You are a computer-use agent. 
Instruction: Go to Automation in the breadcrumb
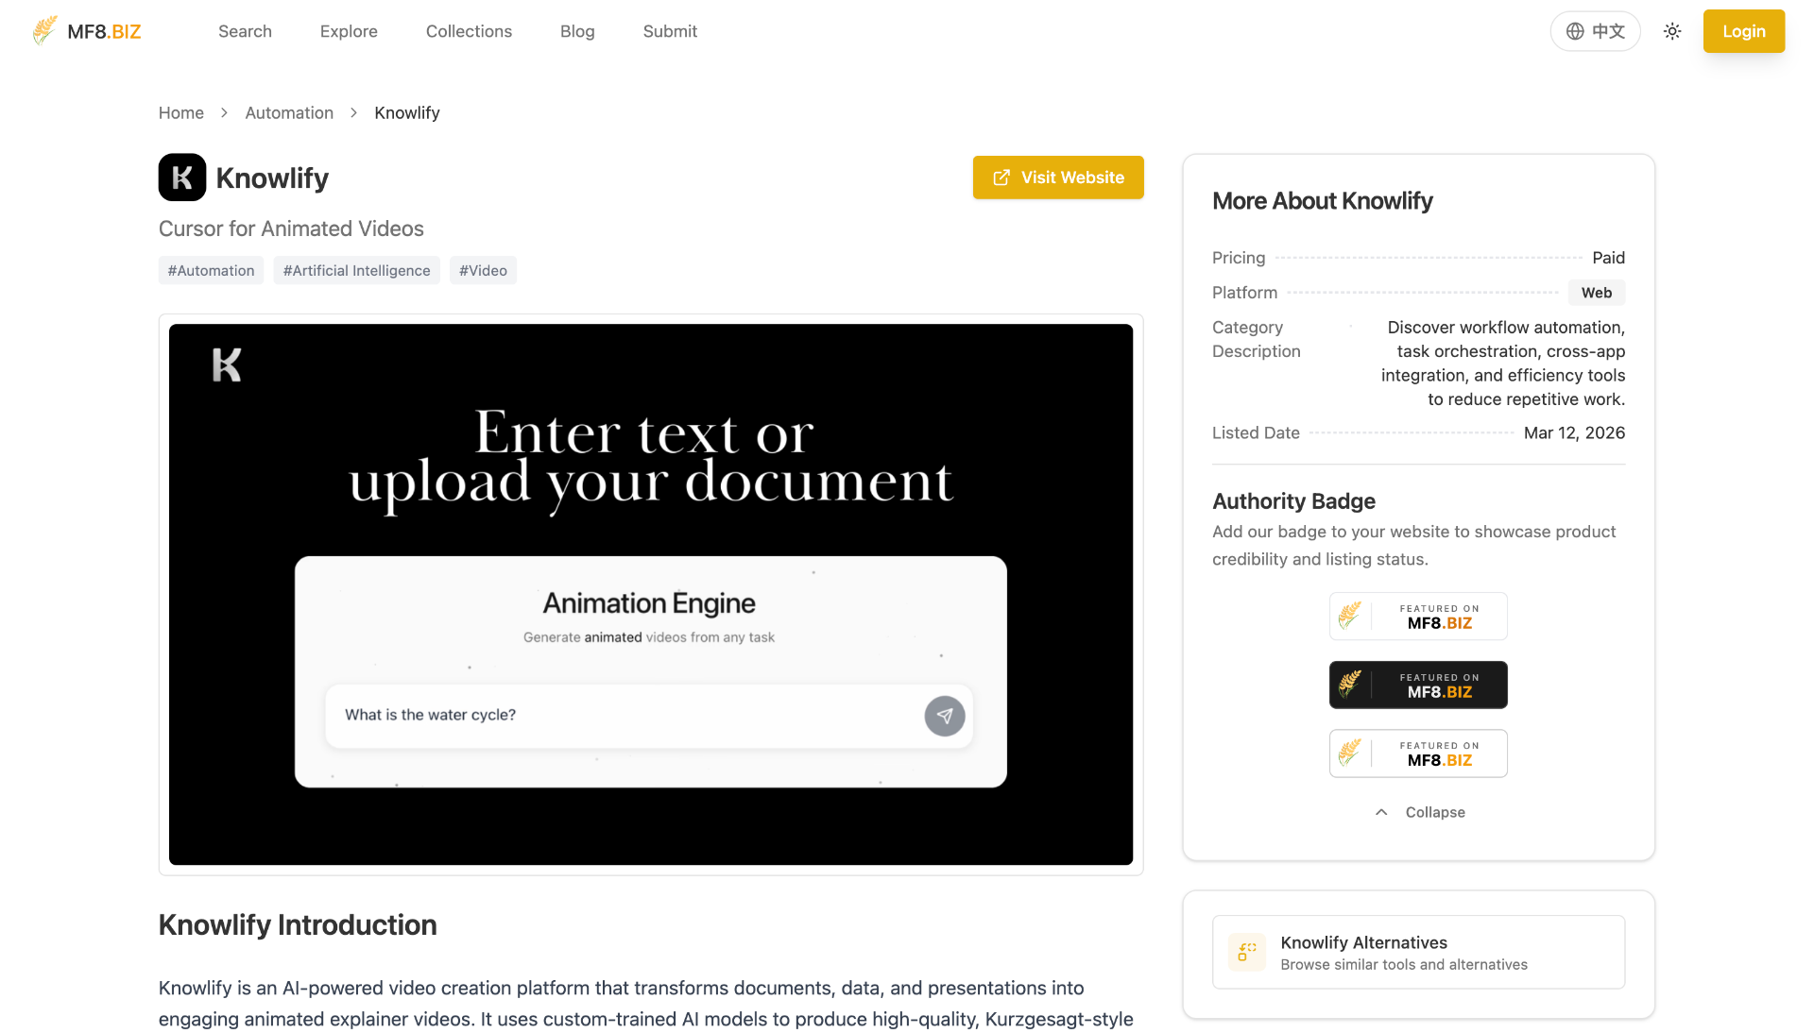tap(289, 112)
